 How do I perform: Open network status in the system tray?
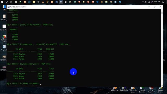click(149, 2)
